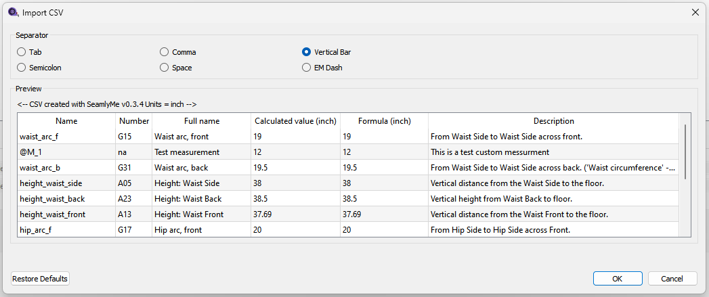709x297 pixels.
Task: Click the OK button
Action: (617, 279)
